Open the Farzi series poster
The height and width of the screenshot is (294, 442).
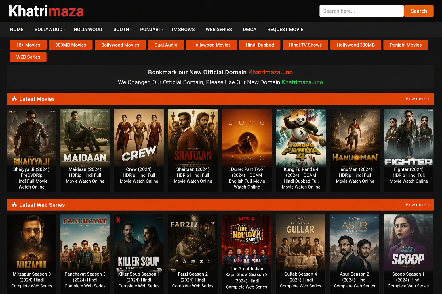tap(193, 243)
